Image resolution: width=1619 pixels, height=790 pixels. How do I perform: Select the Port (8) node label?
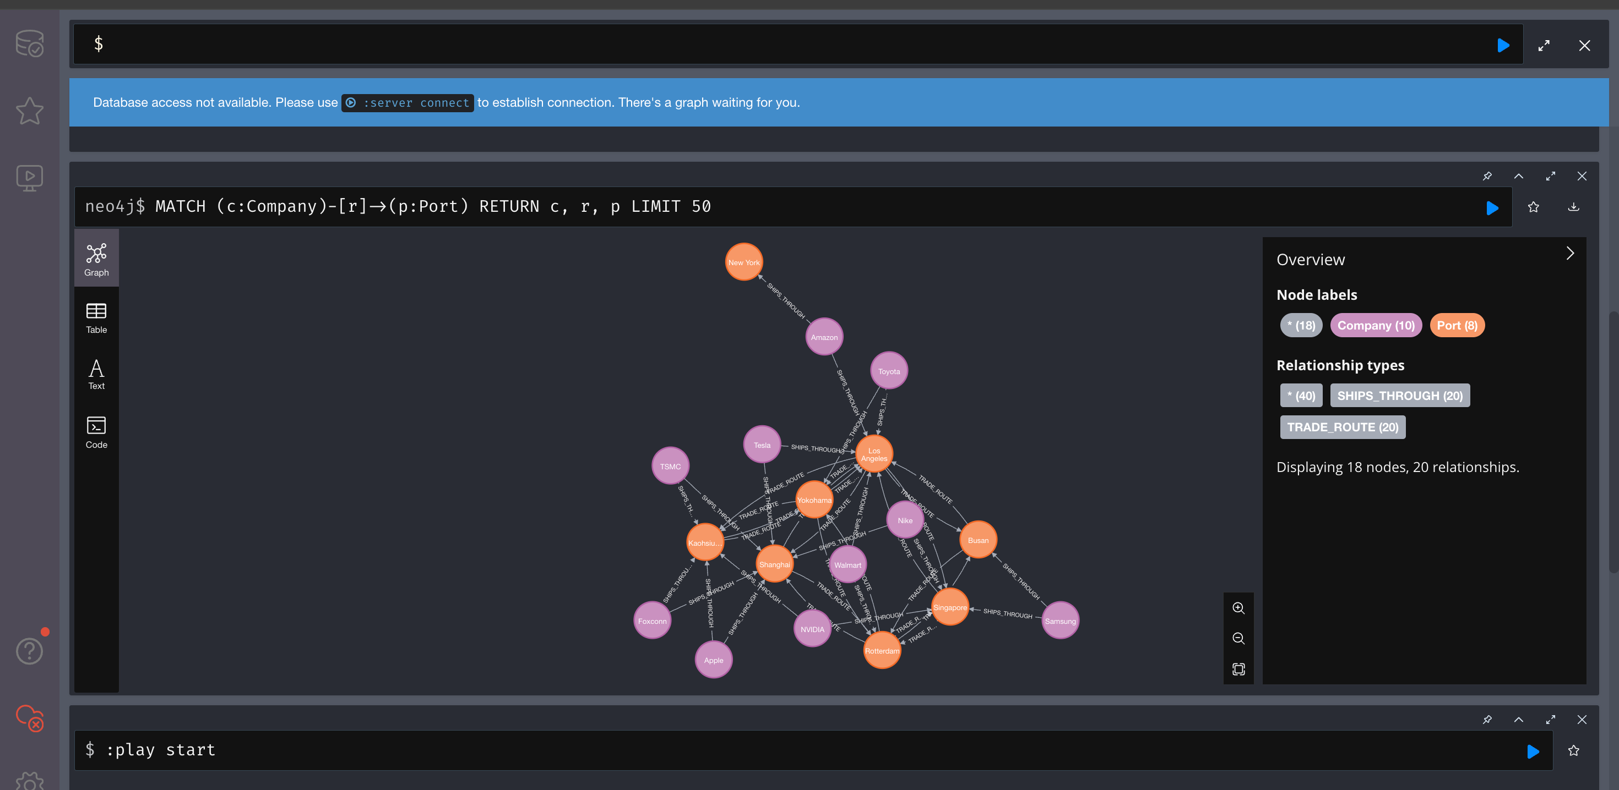click(1457, 325)
